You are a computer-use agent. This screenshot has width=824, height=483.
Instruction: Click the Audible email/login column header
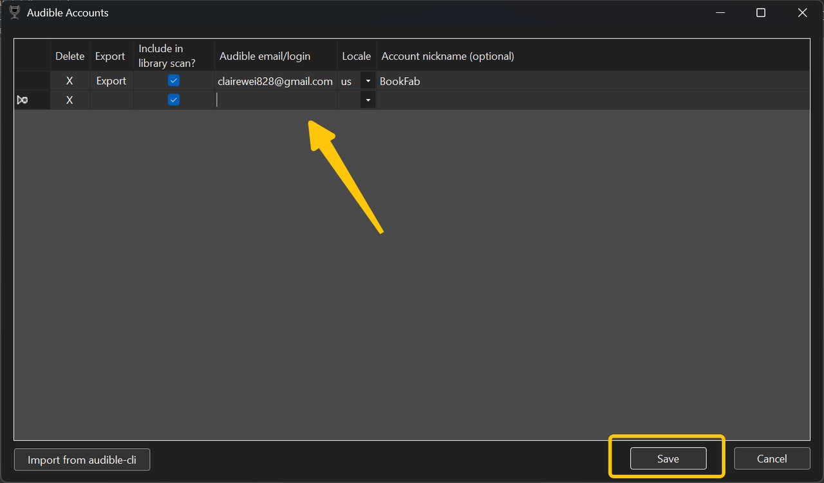[x=265, y=56]
